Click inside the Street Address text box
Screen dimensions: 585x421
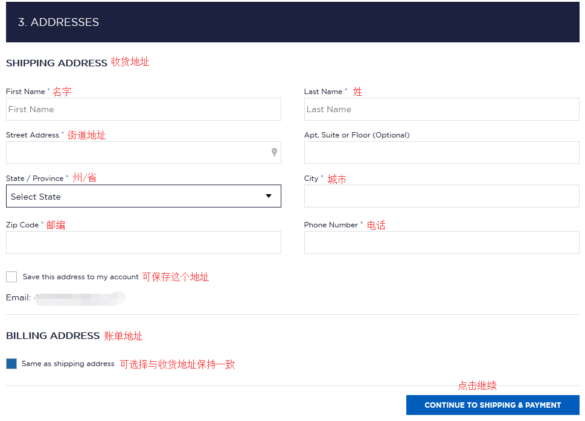(x=136, y=153)
